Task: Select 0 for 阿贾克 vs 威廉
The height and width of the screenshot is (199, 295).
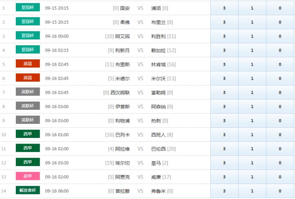Action: click(x=280, y=177)
